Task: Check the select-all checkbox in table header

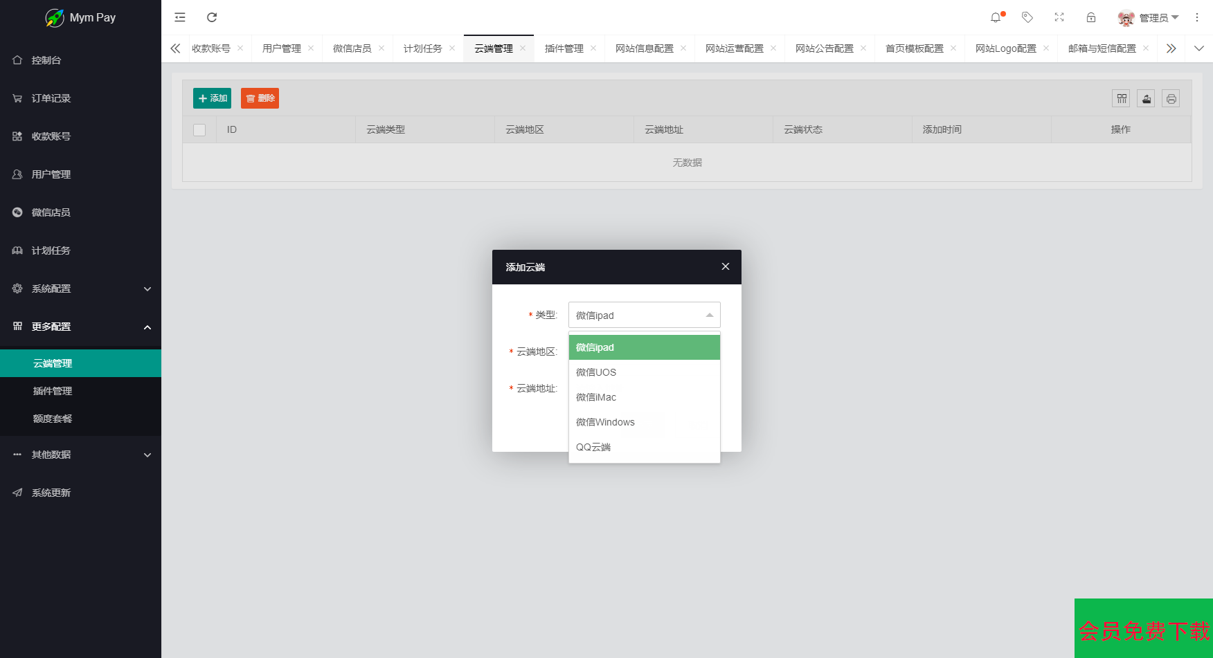Action: [199, 130]
